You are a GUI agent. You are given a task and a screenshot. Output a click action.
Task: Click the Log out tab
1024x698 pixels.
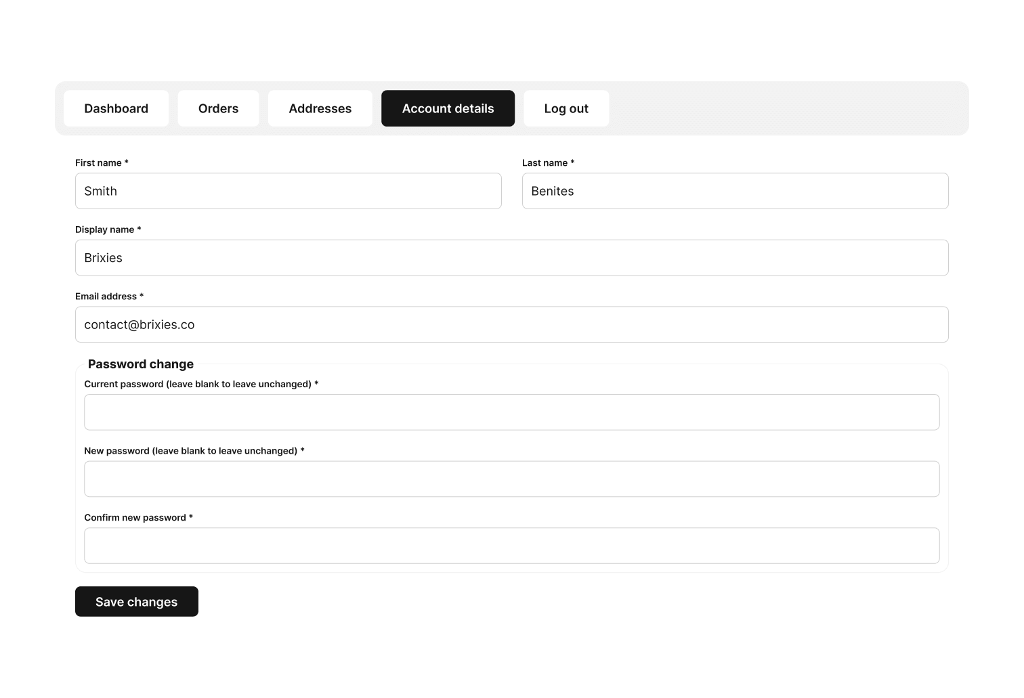pos(566,108)
